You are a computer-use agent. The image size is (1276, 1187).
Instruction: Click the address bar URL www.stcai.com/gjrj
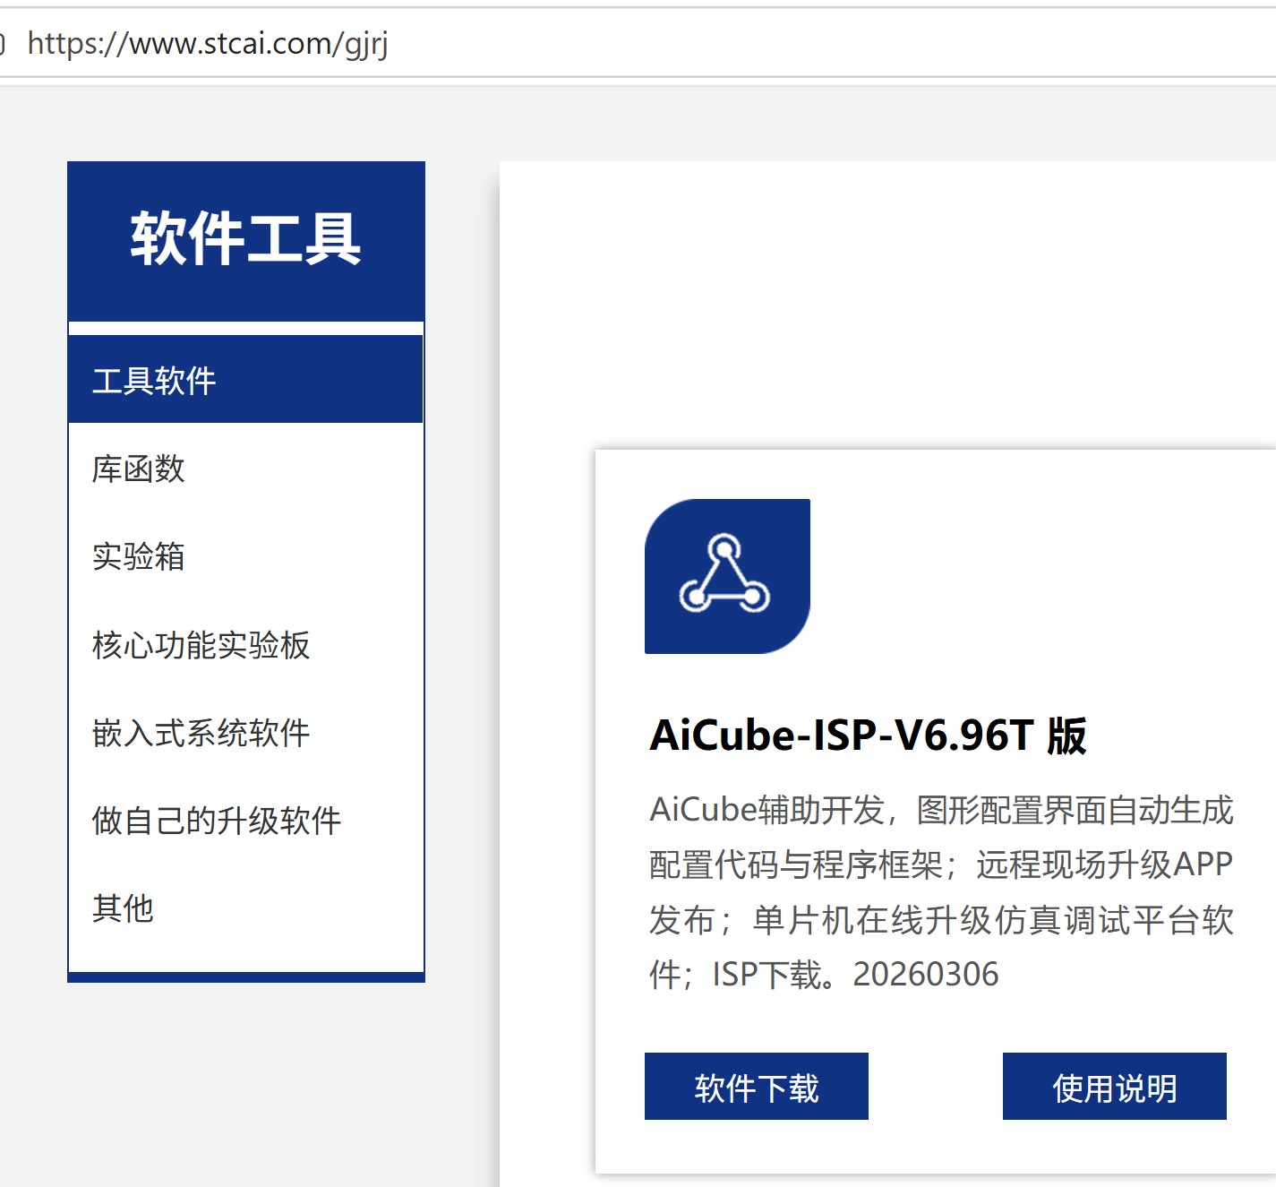tap(208, 43)
